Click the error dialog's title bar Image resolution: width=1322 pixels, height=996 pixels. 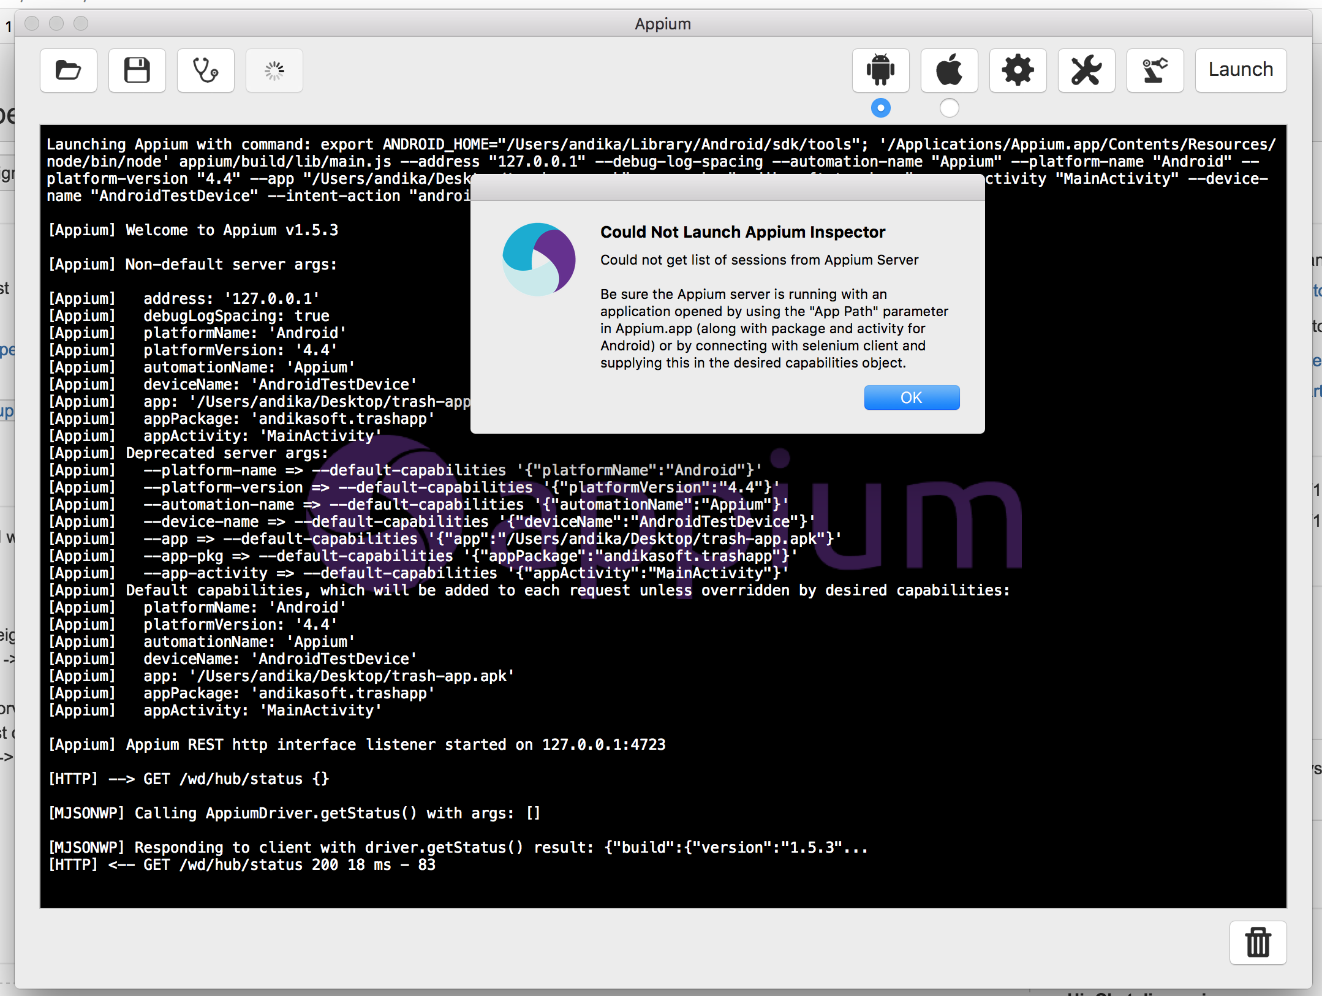[727, 187]
